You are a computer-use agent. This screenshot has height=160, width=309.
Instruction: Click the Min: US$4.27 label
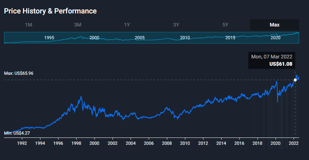coord(17,133)
